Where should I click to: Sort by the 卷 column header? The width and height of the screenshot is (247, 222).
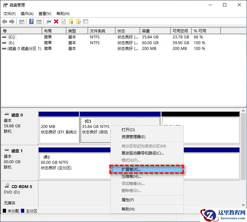(x=21, y=31)
